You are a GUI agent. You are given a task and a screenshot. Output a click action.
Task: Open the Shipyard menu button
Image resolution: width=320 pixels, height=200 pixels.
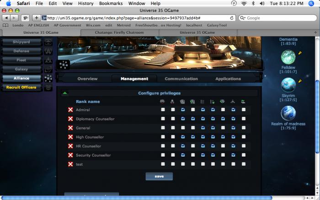coord(21,42)
